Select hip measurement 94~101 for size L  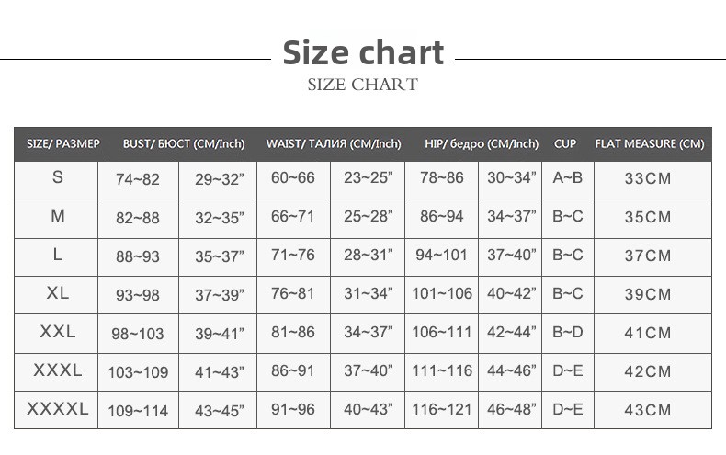click(x=442, y=256)
